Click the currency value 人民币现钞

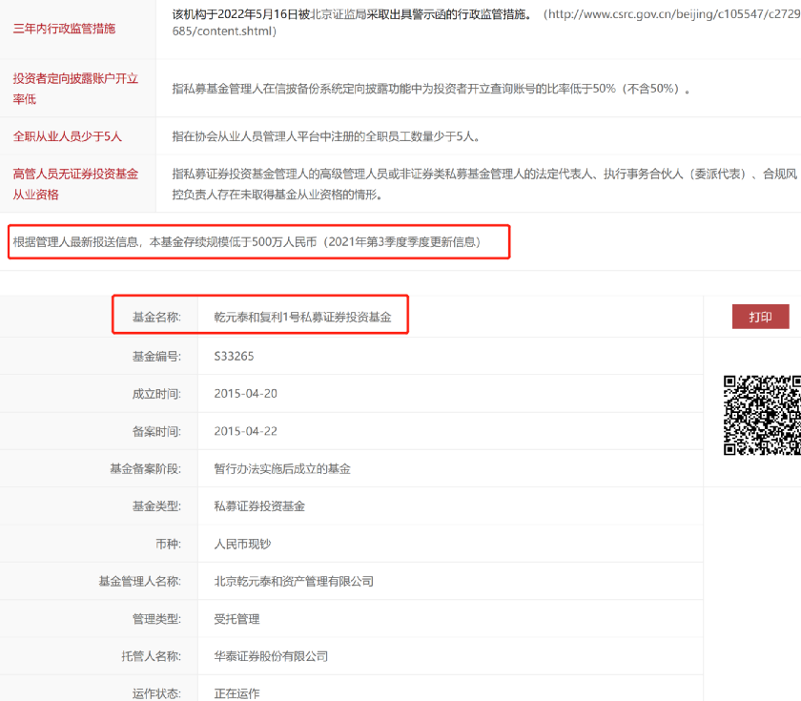click(242, 544)
